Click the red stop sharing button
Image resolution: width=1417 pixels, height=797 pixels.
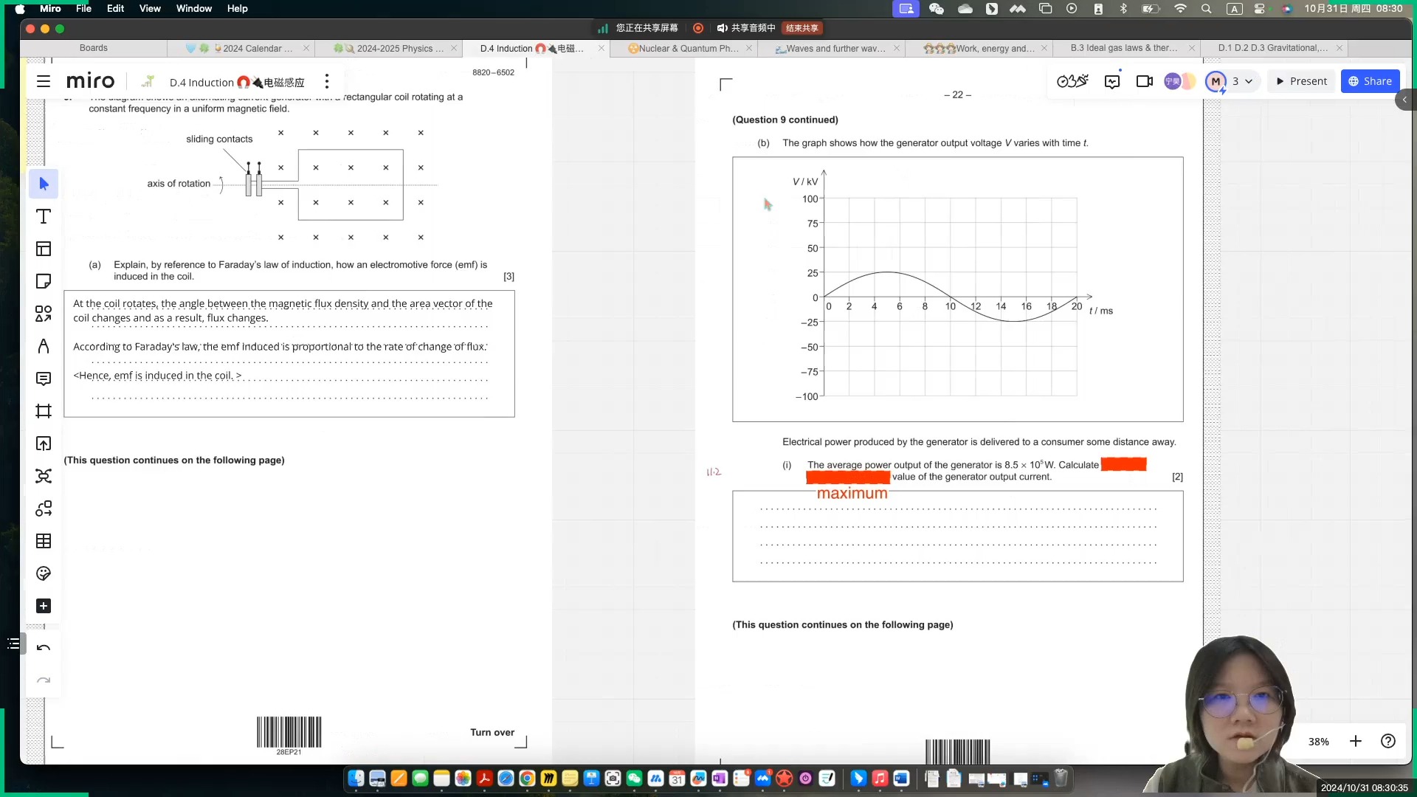802,28
